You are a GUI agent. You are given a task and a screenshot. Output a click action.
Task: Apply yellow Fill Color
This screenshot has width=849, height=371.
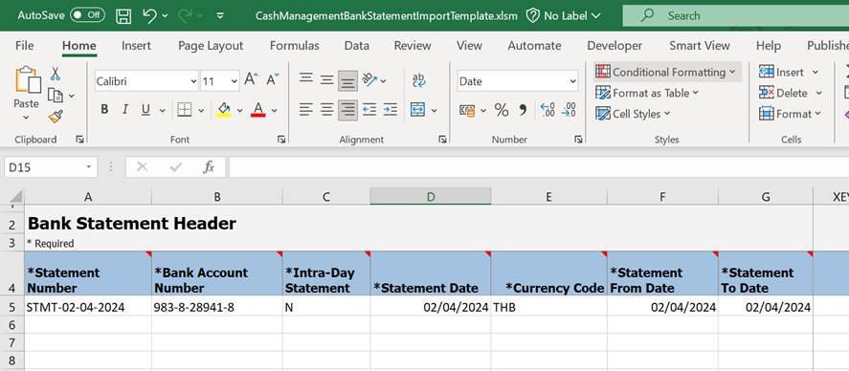coord(224,110)
